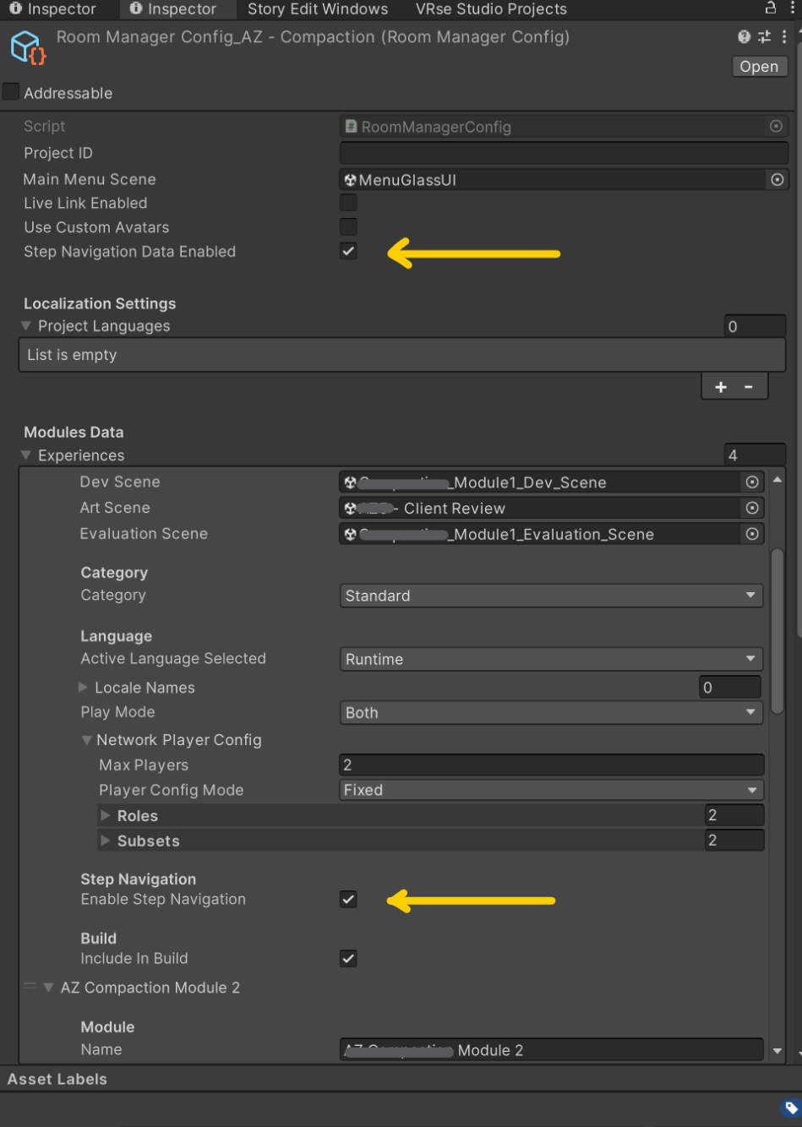
Task: Click the Room Manager Config asset icon
Action: pyautogui.click(x=25, y=46)
